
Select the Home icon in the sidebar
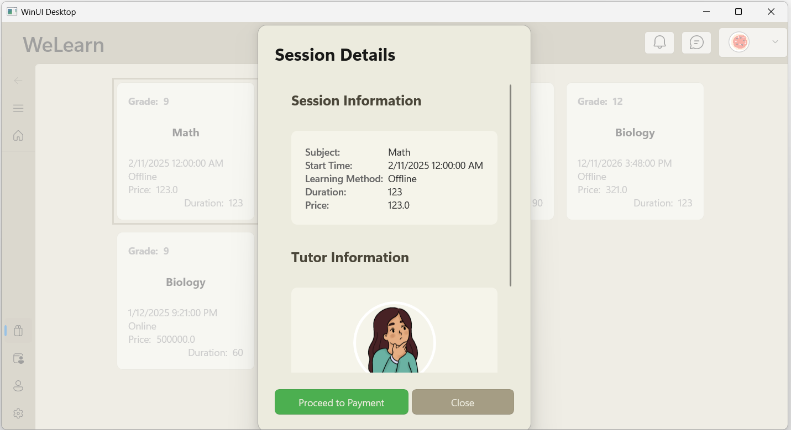tap(18, 135)
